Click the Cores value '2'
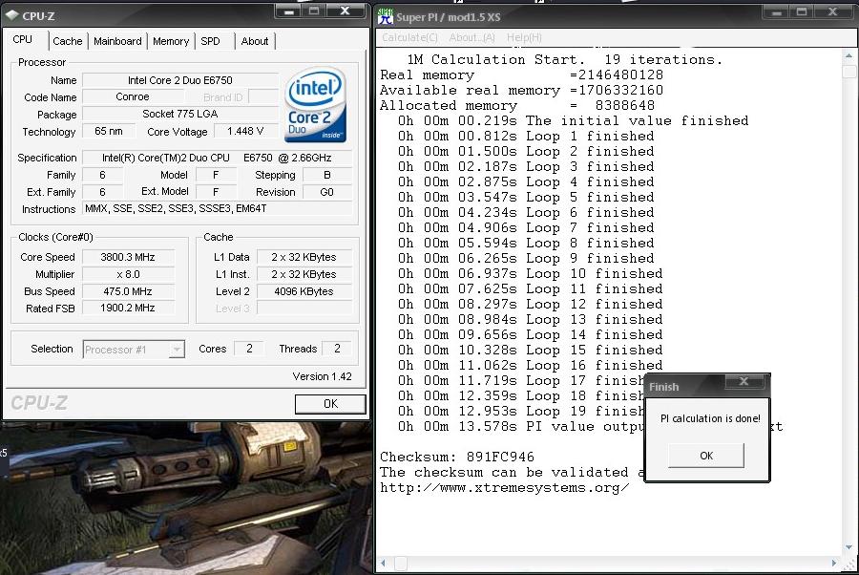Image resolution: width=859 pixels, height=575 pixels. 249,349
